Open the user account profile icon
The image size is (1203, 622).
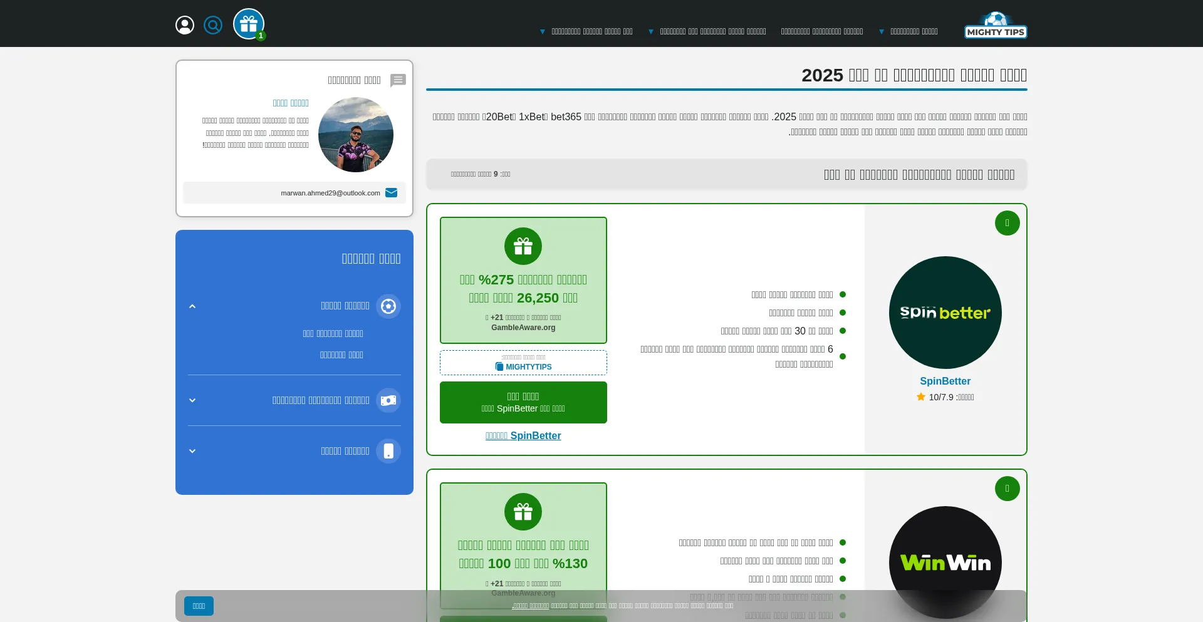185,25
